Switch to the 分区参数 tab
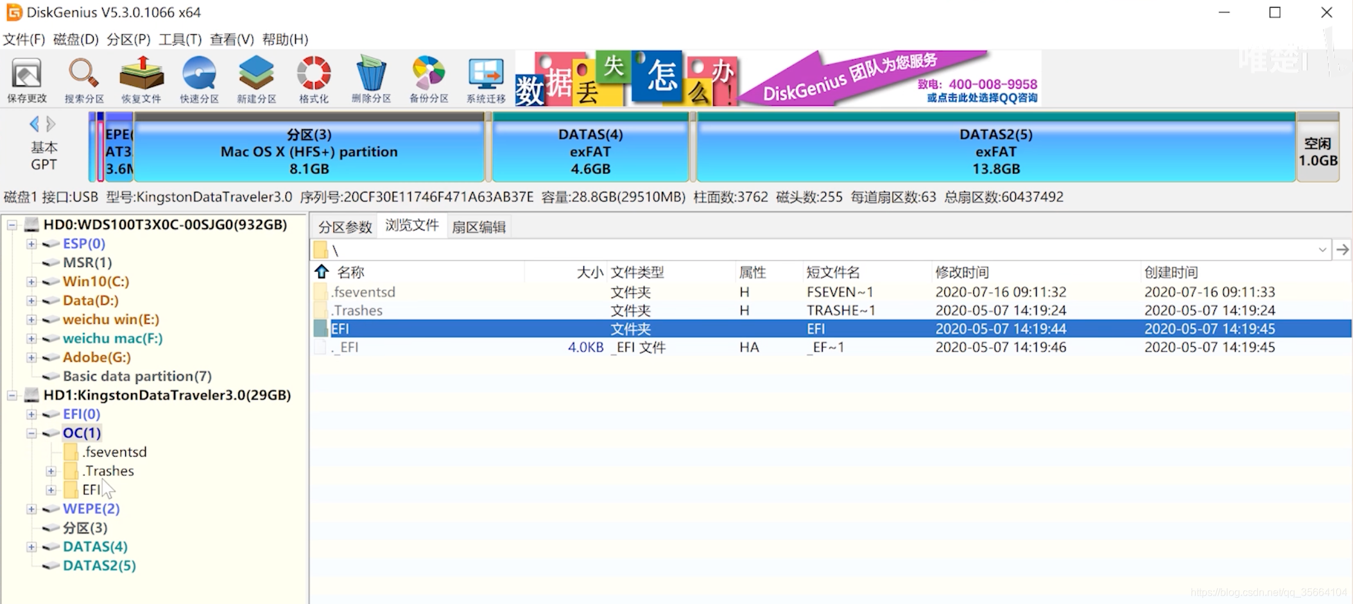 click(x=345, y=227)
